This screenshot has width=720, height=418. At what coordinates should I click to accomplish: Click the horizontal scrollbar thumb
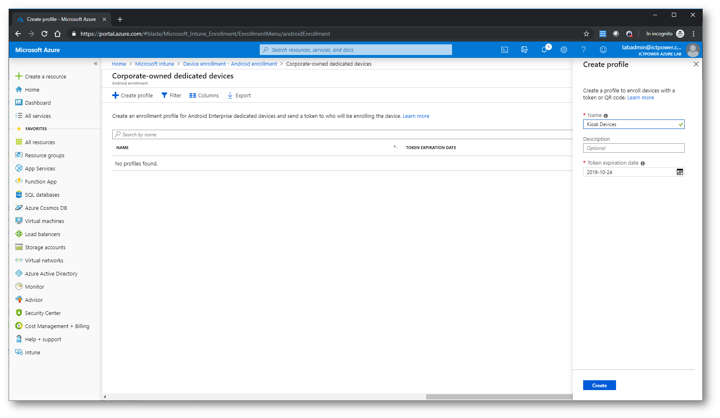[499, 397]
